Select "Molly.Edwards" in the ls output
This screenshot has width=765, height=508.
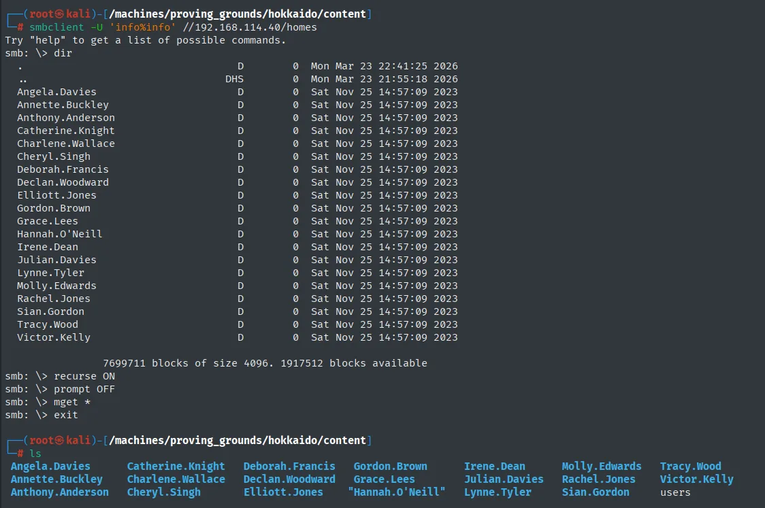tap(602, 467)
